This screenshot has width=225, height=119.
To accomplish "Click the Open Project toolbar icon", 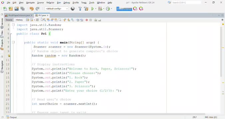I will [x=17, y=9].
